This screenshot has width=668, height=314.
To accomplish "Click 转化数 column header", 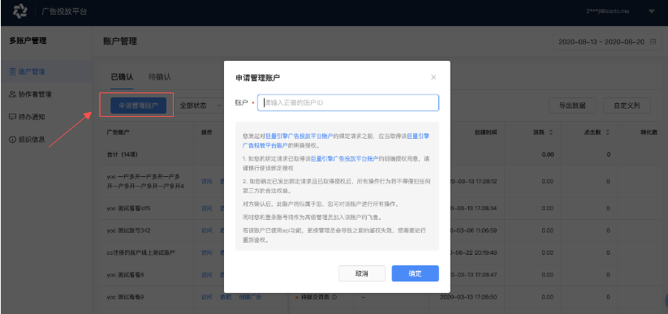I will click(x=649, y=132).
